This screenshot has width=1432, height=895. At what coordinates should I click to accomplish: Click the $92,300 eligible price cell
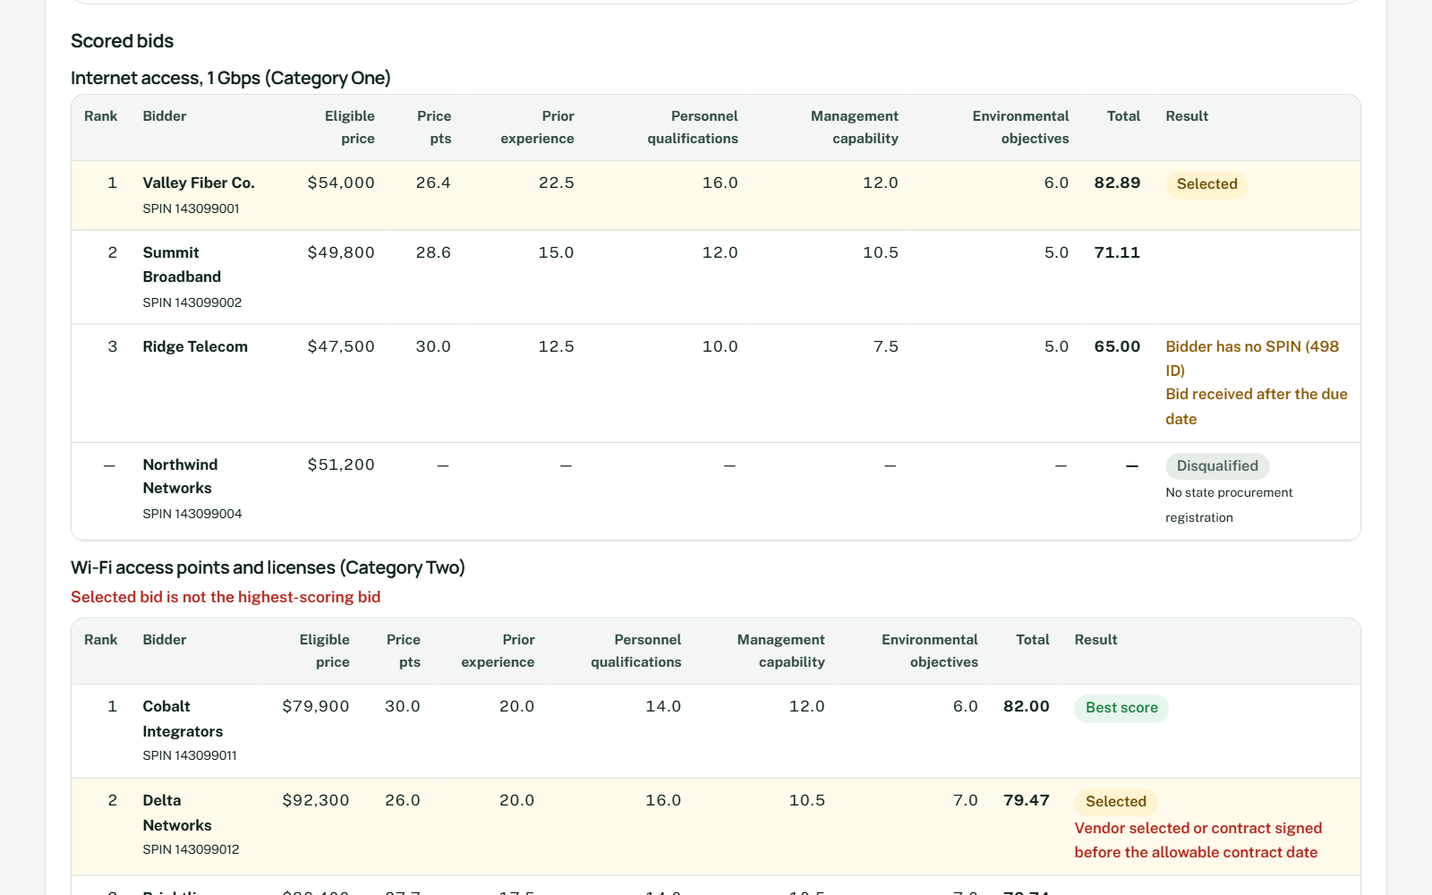click(x=316, y=800)
